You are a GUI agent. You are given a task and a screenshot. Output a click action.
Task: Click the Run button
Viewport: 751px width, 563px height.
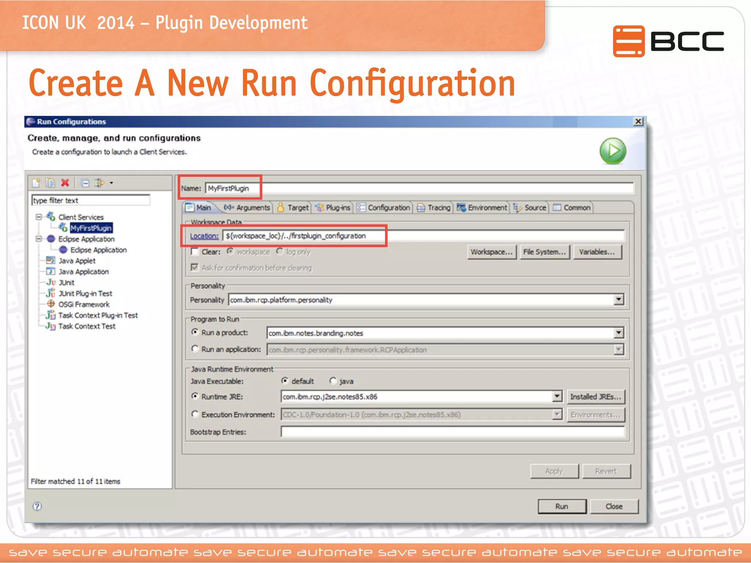coord(562,506)
